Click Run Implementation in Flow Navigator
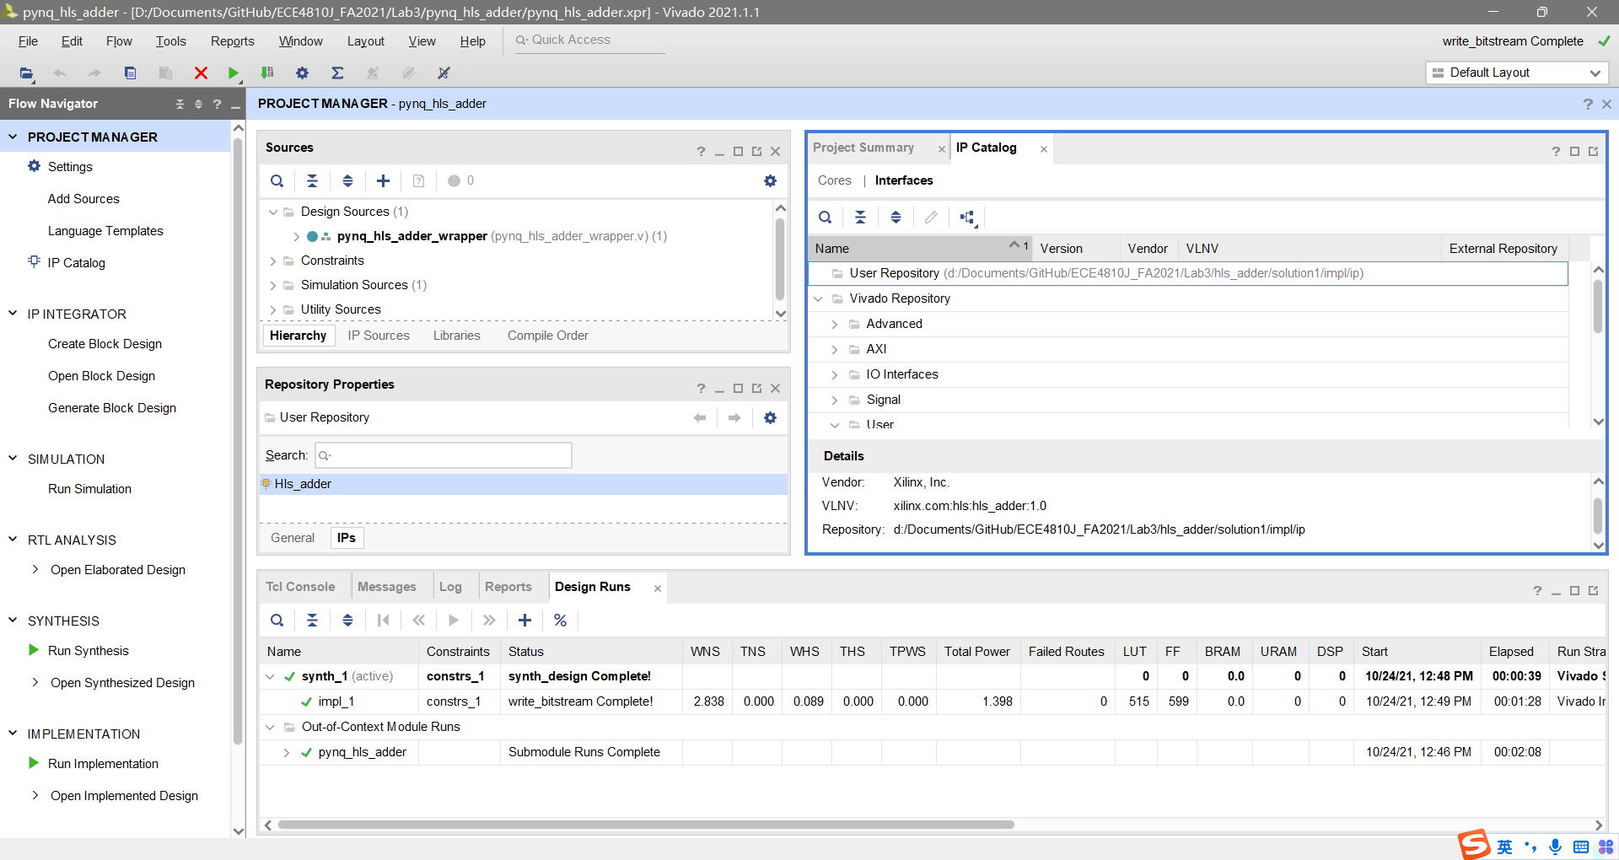Viewport: 1619px width, 860px height. (x=103, y=764)
